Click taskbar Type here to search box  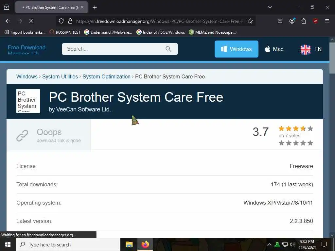click(68, 244)
